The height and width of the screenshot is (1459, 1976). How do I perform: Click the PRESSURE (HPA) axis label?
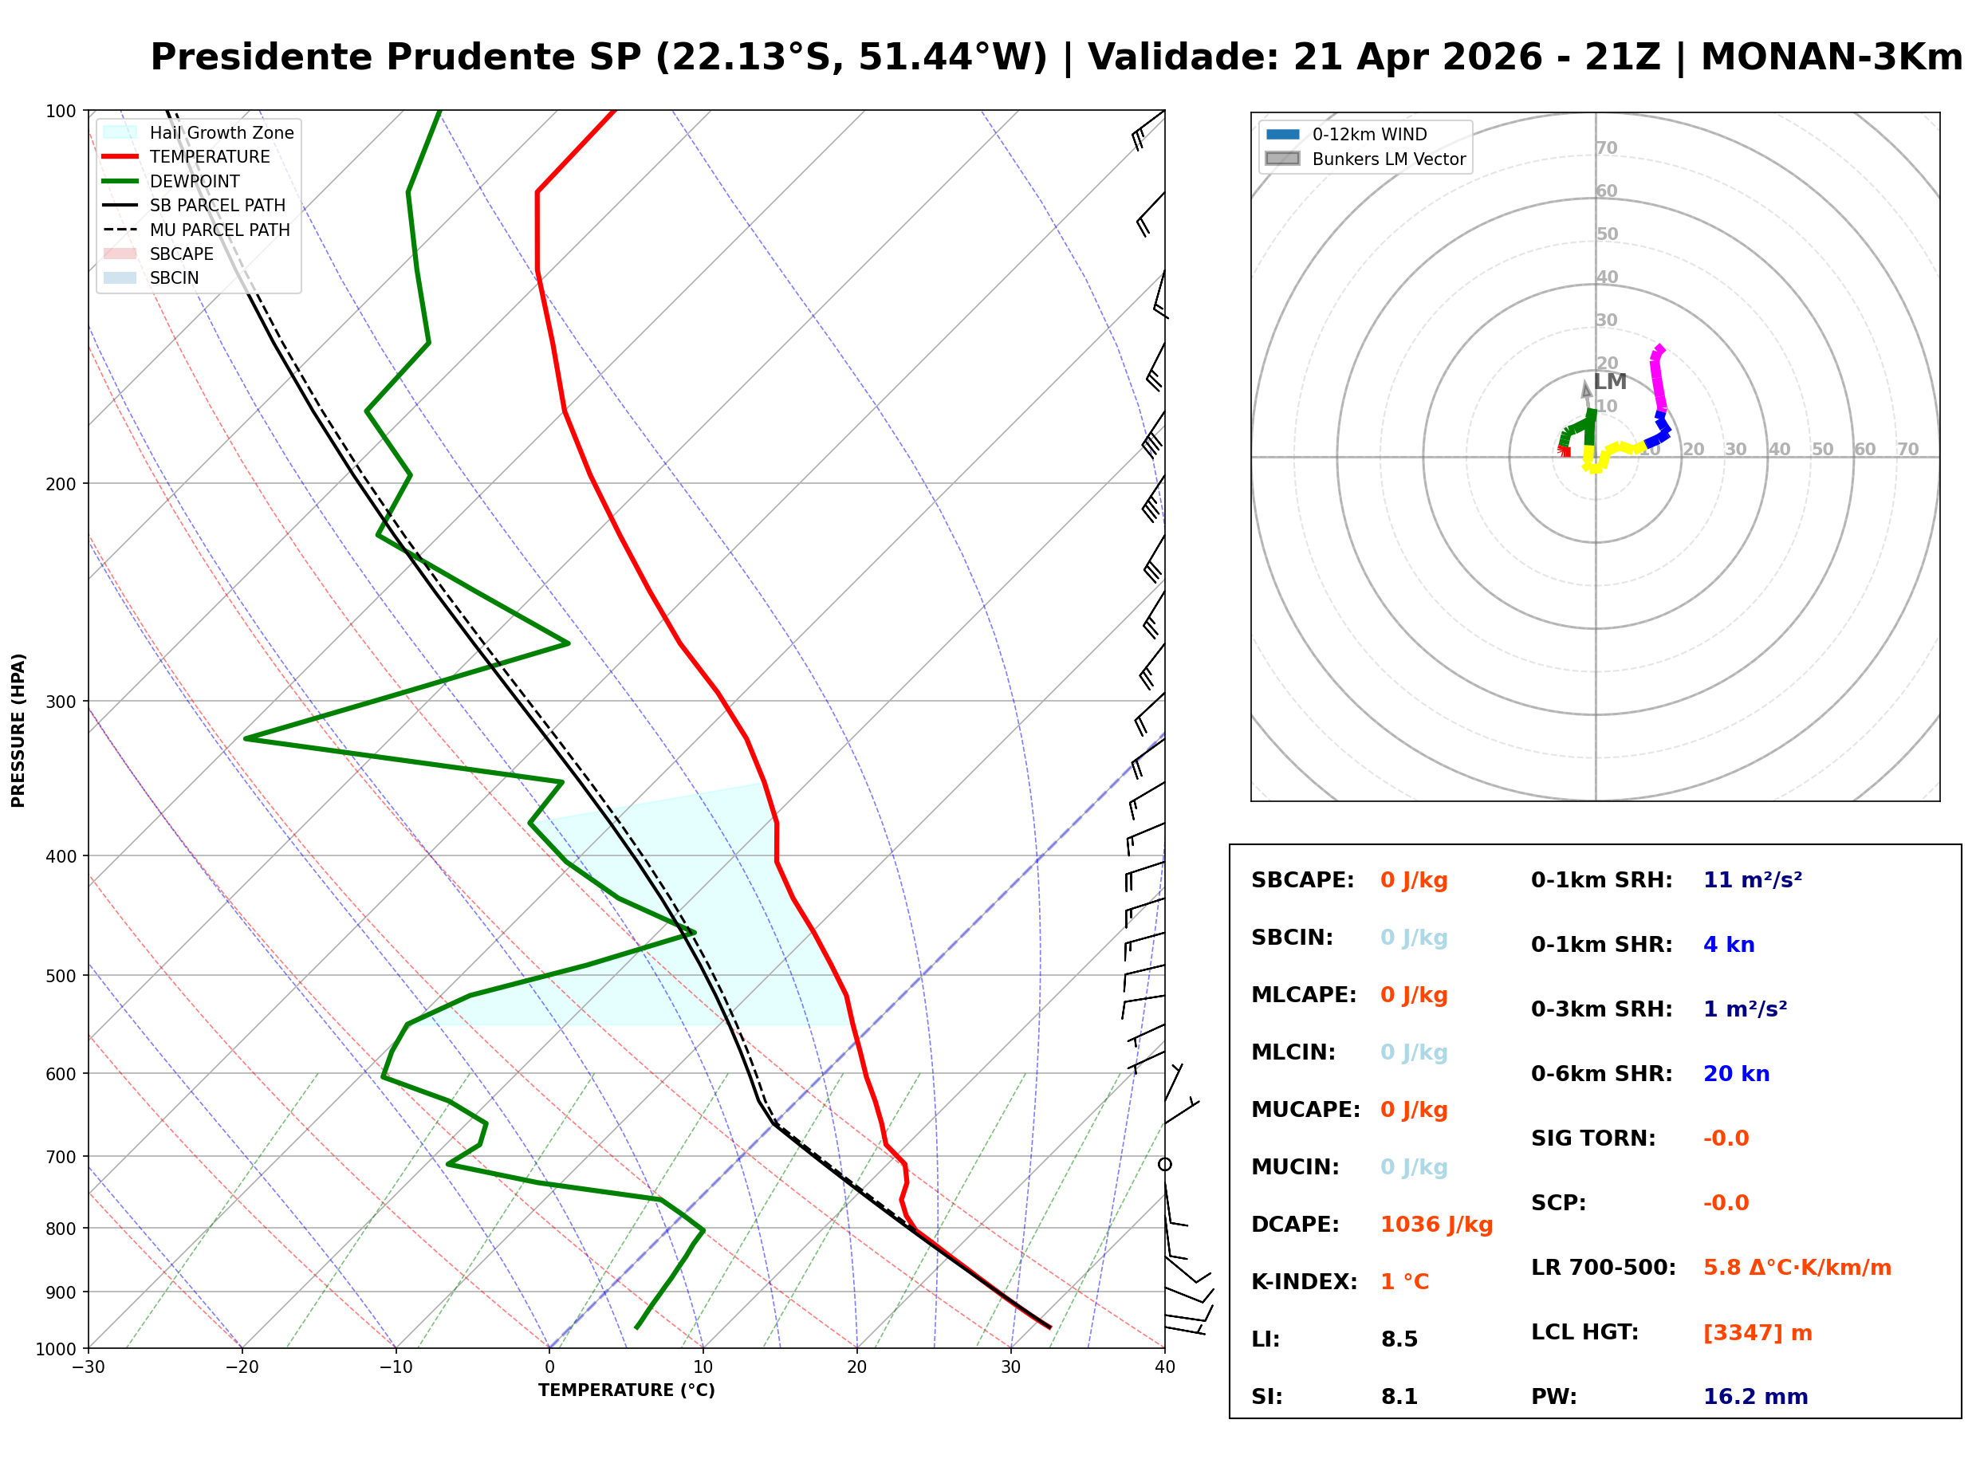point(18,730)
